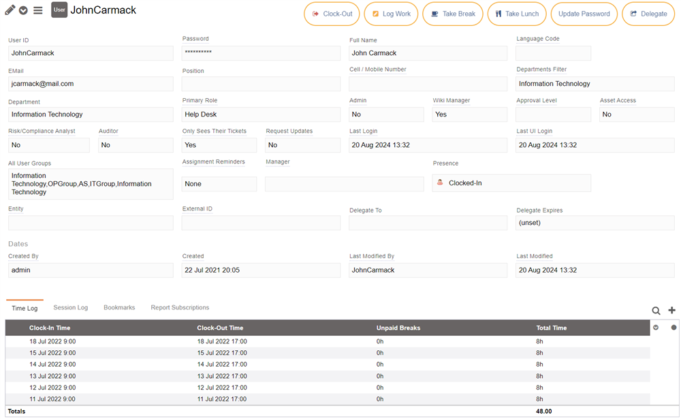Add a time log entry with plus icon
The image size is (681, 419).
671,311
